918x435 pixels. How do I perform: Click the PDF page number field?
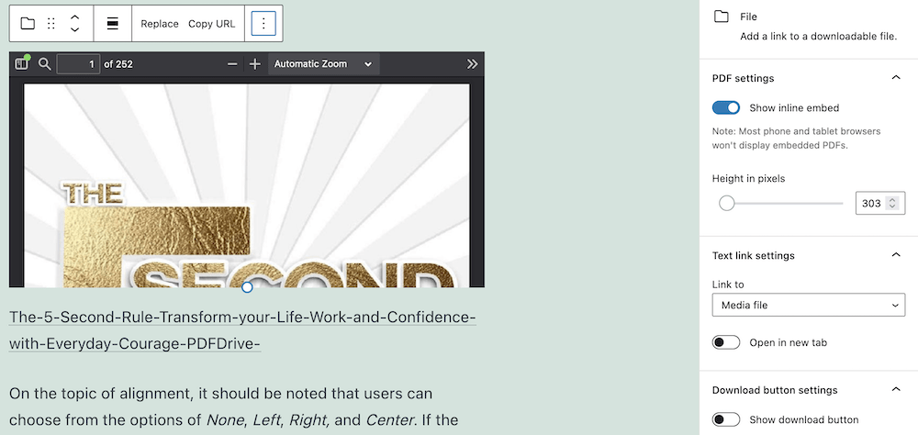[x=78, y=64]
